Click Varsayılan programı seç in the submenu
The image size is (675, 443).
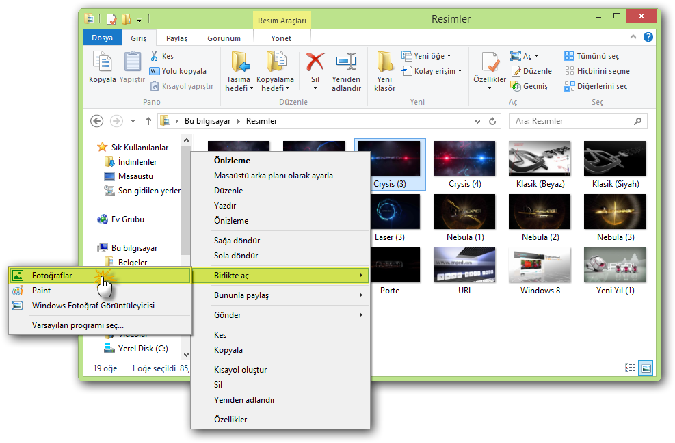pos(77,326)
